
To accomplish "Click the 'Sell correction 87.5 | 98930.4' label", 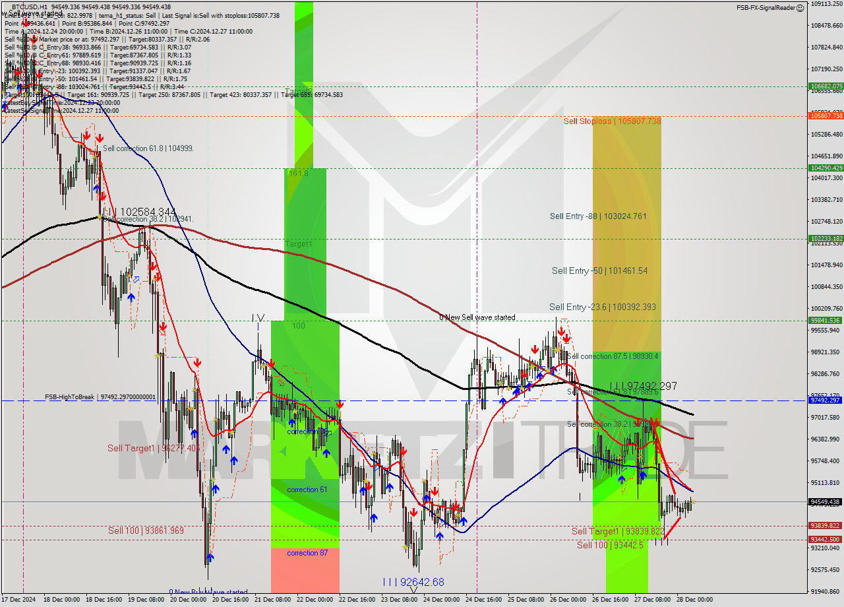I will (613, 356).
